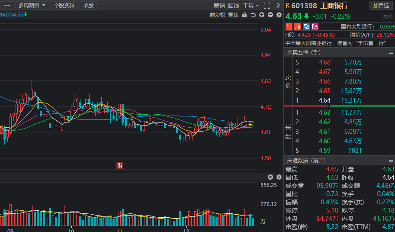The image size is (395, 232).
Task: Click the 陆 stock connect badge
Action: pyautogui.click(x=315, y=26)
